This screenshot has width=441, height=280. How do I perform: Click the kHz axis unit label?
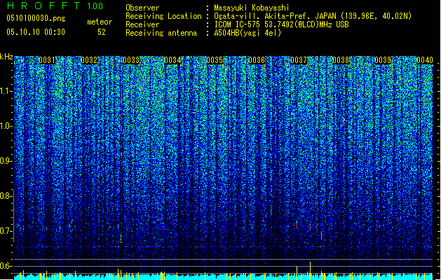tap(6, 57)
